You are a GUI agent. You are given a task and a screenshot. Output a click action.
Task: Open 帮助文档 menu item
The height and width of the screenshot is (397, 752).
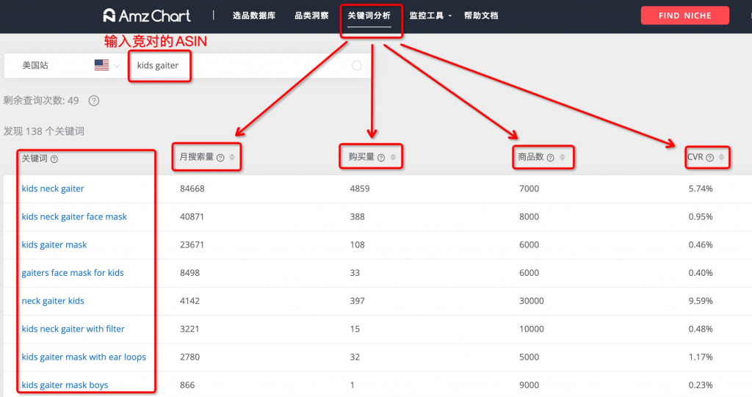tap(481, 16)
